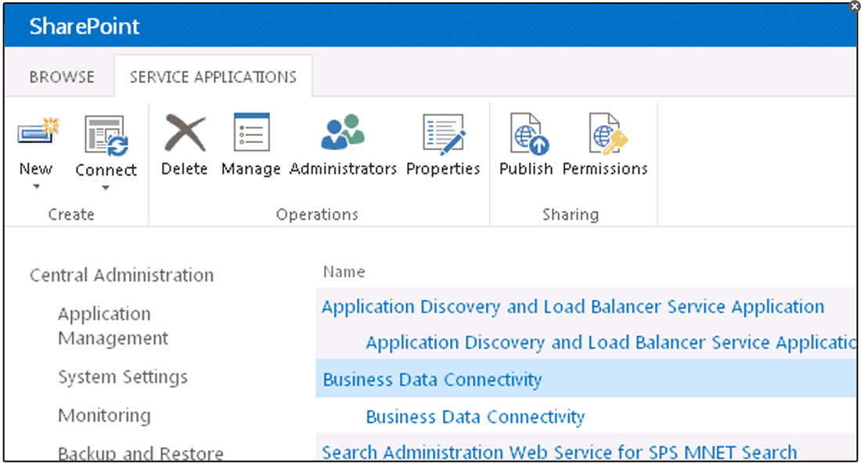The image size is (861, 465).
Task: Click the Publish icon in the Sharing group
Action: (528, 134)
